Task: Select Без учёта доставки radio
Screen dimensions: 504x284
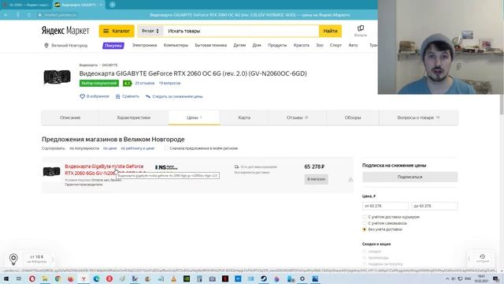Action: click(365, 230)
